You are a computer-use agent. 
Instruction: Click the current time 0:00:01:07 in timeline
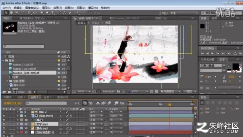click(x=13, y=103)
